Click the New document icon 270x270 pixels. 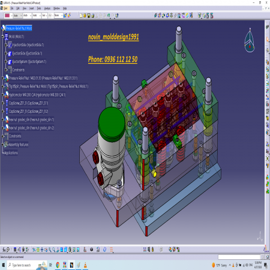coord(81,16)
